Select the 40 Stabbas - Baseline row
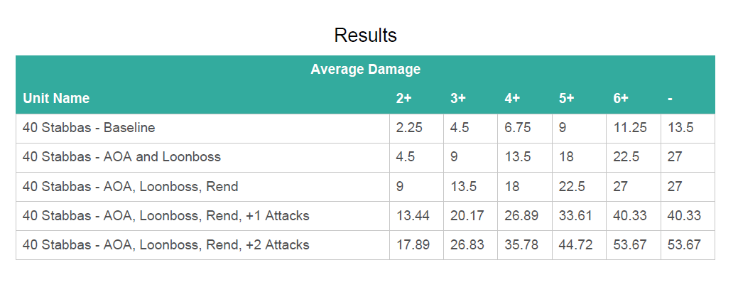 pos(89,129)
